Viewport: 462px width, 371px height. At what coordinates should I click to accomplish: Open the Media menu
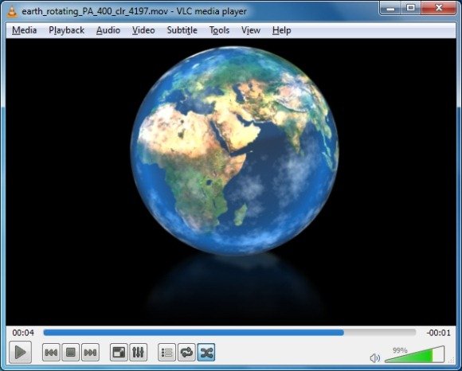pos(25,30)
